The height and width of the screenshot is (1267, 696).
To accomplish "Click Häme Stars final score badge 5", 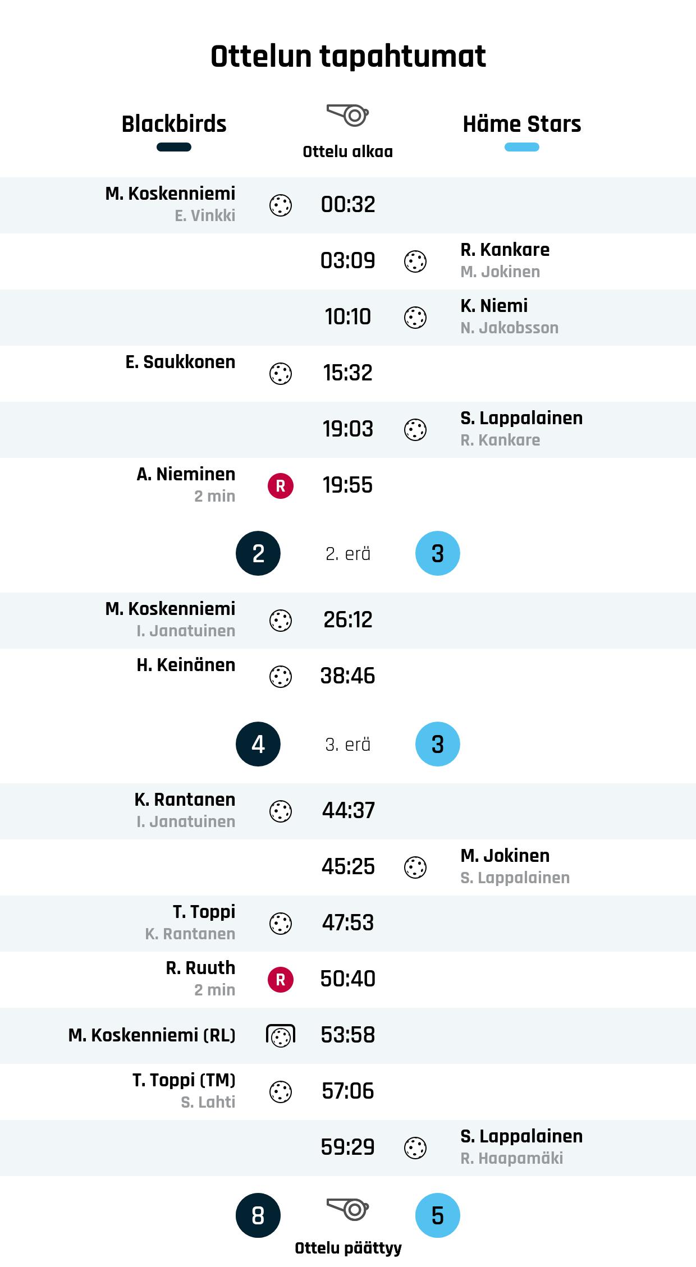I will 437,1215.
